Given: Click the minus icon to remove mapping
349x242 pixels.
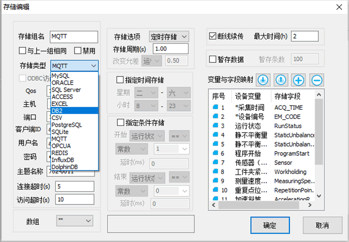Looking at the screenshot, I should 316,80.
